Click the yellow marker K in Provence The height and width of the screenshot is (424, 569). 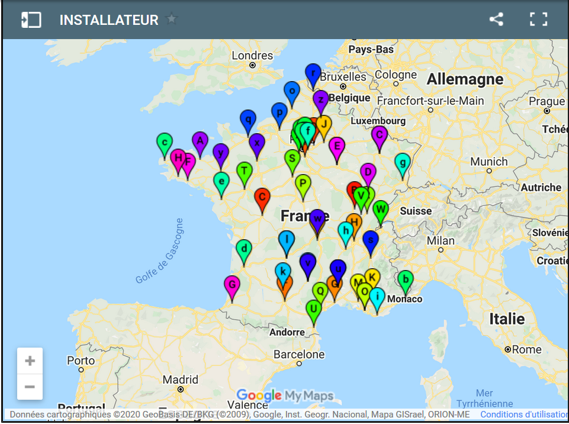372,277
